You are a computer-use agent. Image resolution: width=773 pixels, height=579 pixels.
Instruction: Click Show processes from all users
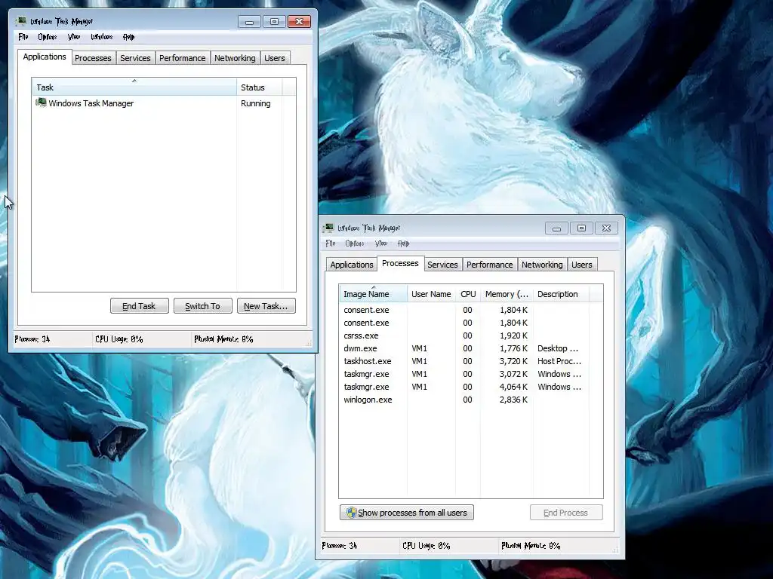point(407,513)
